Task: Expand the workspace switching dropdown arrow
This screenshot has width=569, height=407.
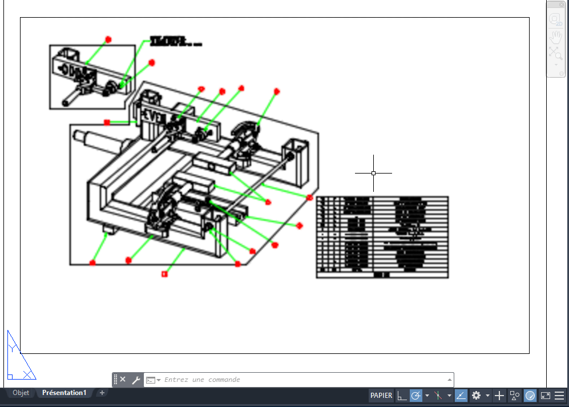Action: (487, 396)
